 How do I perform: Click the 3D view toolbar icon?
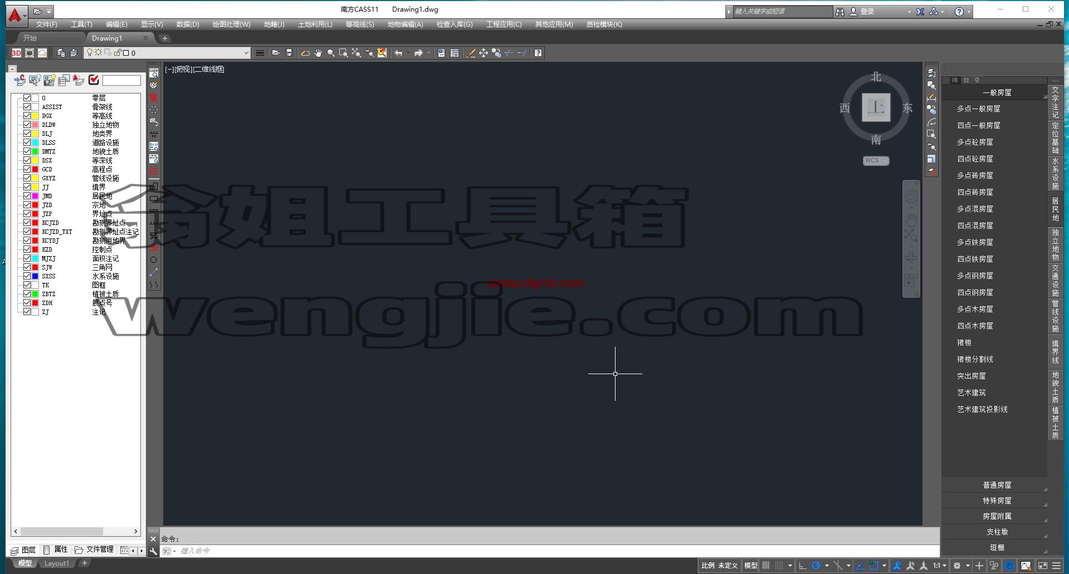17,53
